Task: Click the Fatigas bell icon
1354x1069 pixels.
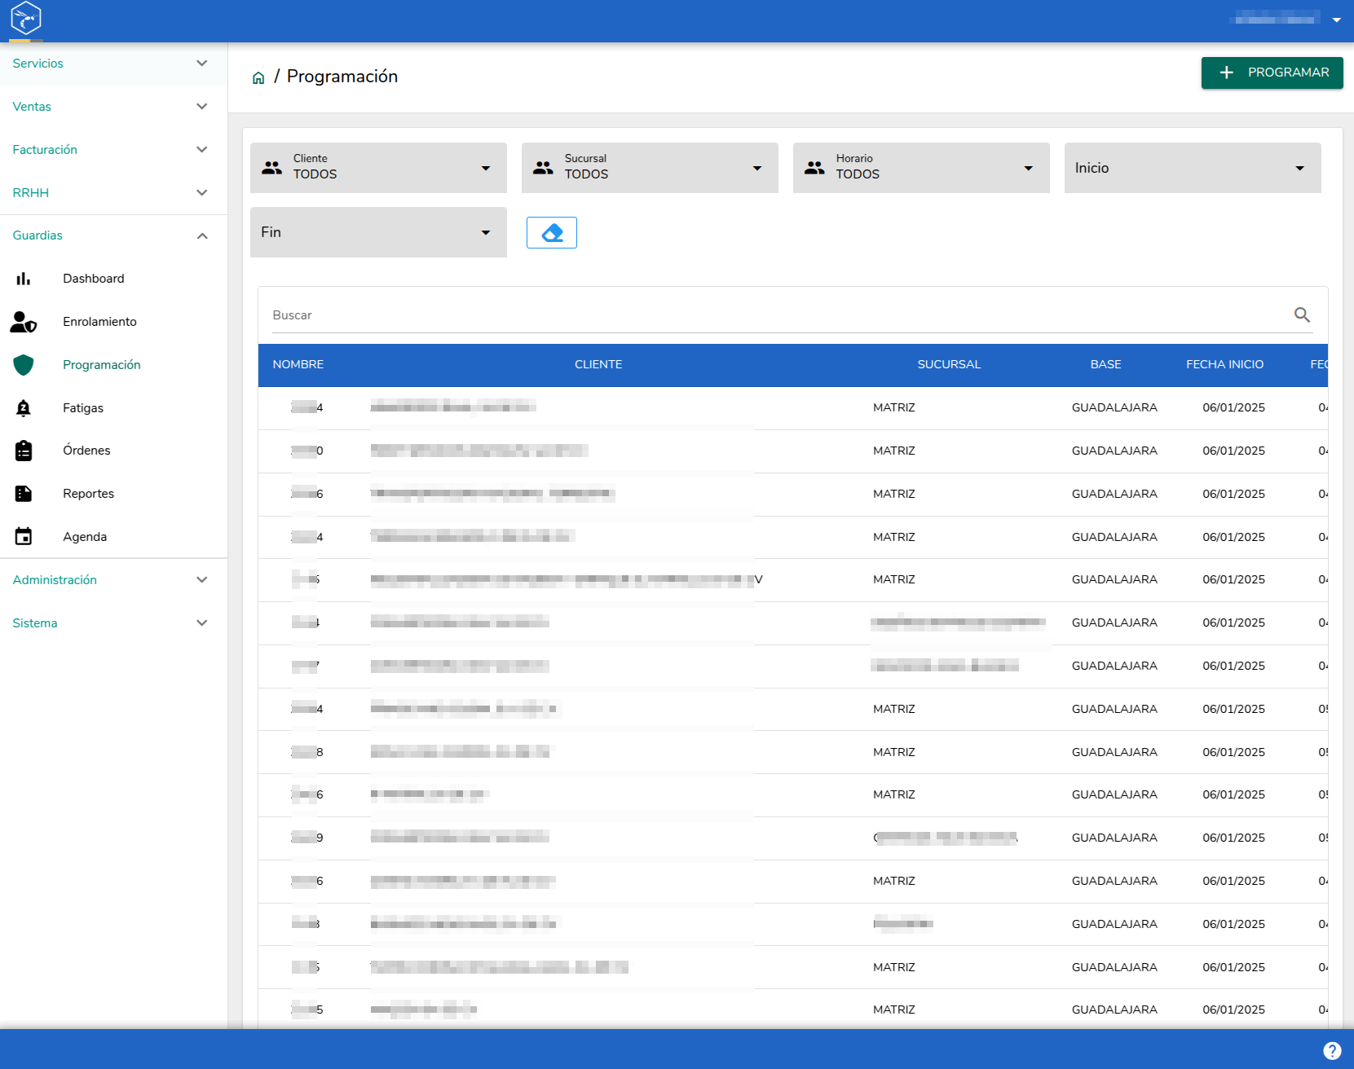Action: (x=24, y=408)
